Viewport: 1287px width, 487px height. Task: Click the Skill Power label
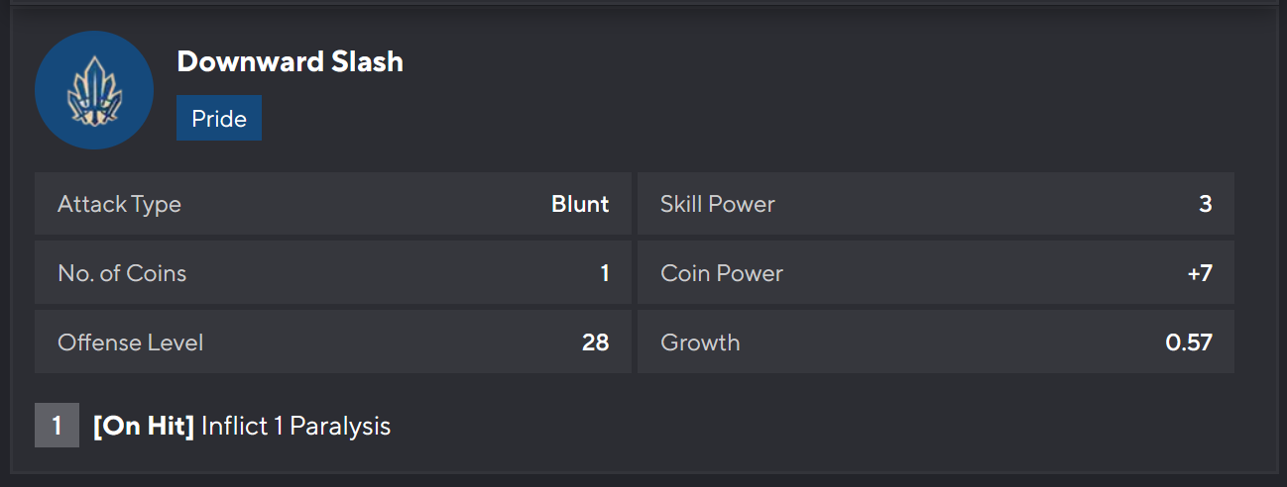coord(718,205)
